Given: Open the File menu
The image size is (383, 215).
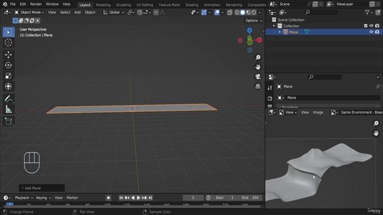Looking at the screenshot, I should coord(13,4).
